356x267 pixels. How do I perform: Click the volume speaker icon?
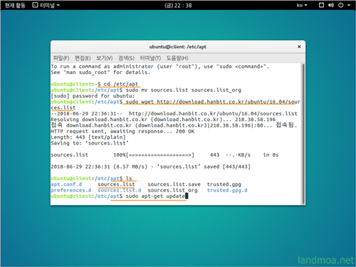331,5
